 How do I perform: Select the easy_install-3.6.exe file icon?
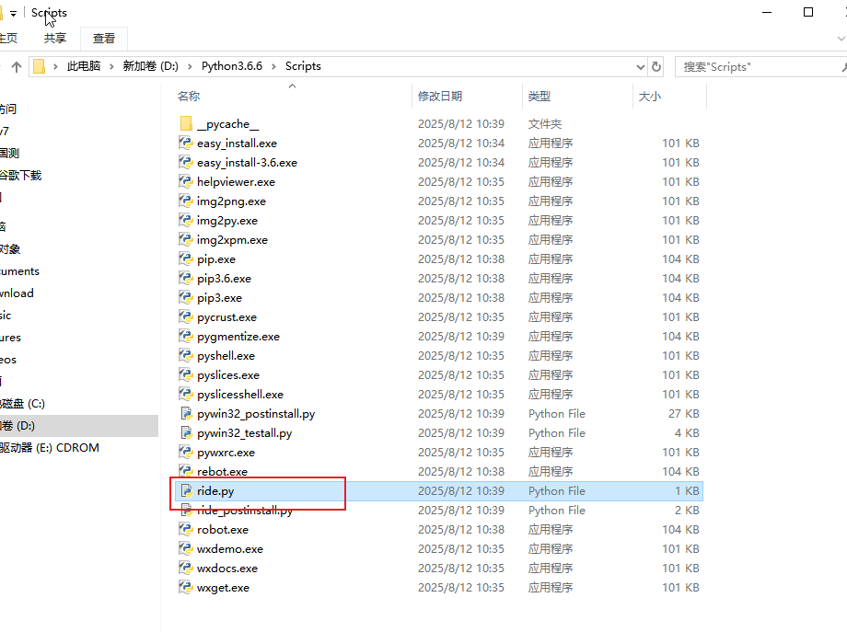186,163
